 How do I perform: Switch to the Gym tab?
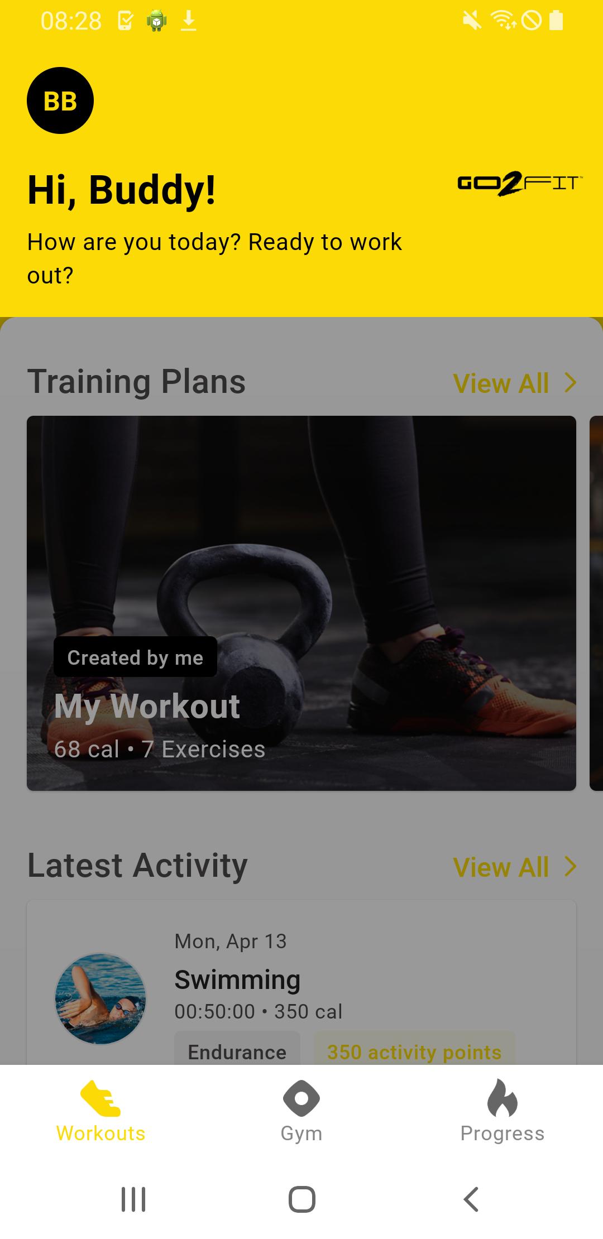click(301, 1111)
